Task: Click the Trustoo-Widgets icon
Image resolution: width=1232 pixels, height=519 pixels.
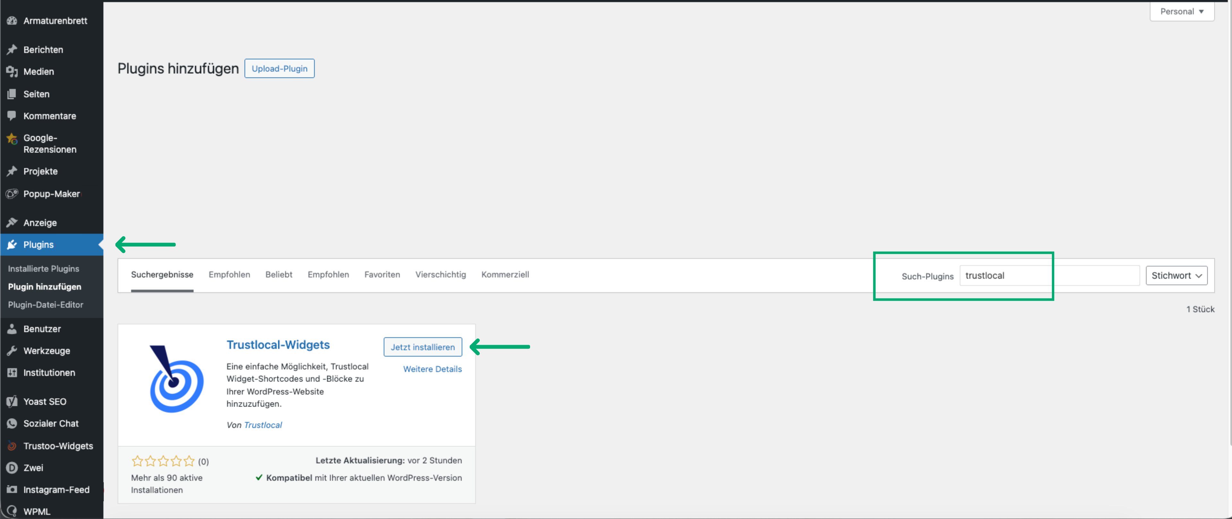Action: pos(12,446)
